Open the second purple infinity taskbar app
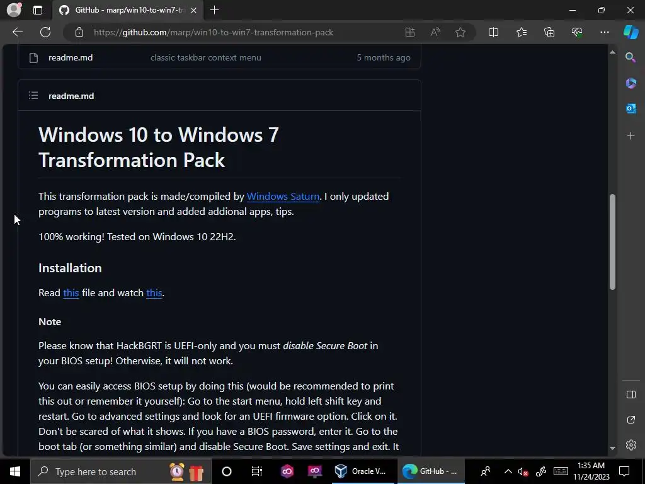The image size is (645, 484). pos(315,471)
